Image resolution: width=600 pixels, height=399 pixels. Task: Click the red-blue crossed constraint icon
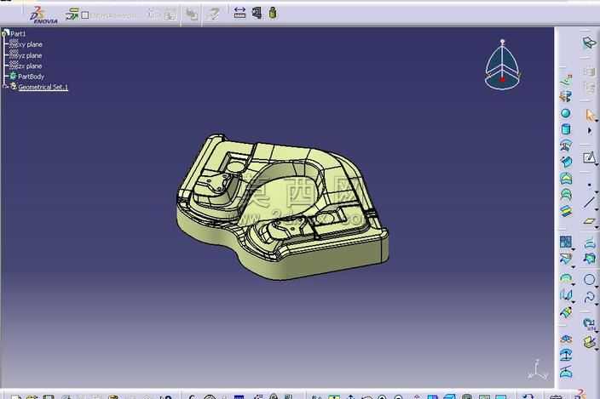point(566,339)
